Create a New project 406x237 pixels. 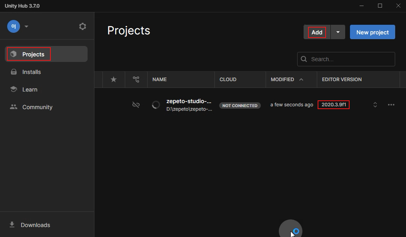(372, 32)
